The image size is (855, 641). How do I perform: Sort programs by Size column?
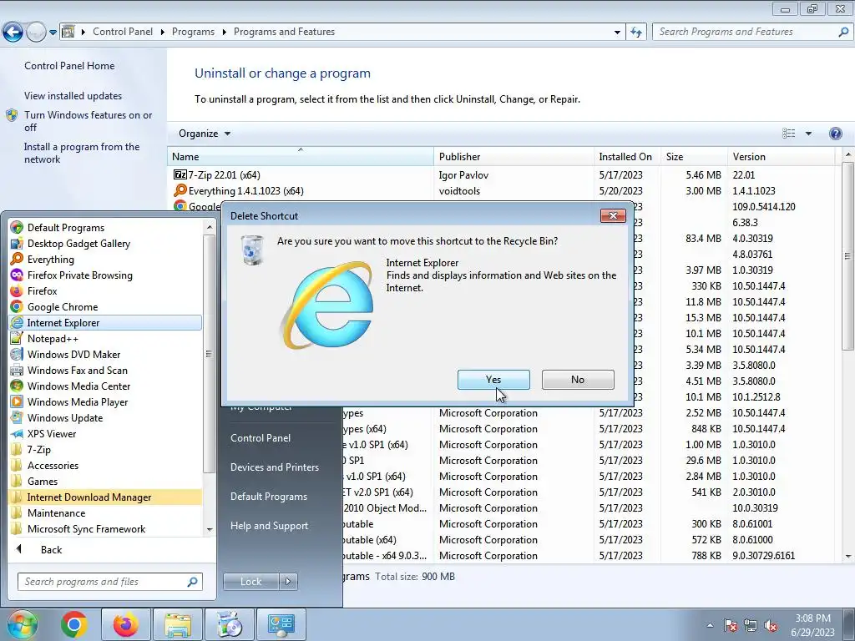coord(694,156)
